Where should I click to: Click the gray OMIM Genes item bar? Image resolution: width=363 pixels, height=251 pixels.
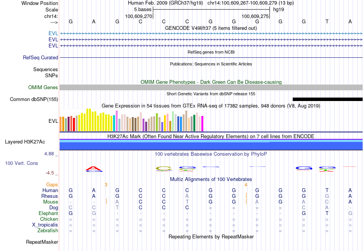(x=211, y=87)
